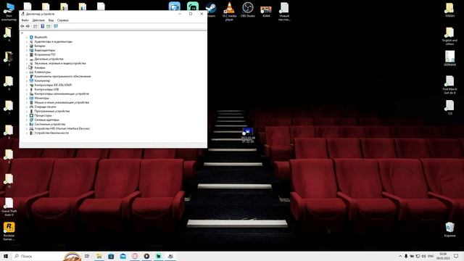Expand the Дисковые устройства arrow
The height and width of the screenshot is (261, 464).
pos(27,59)
